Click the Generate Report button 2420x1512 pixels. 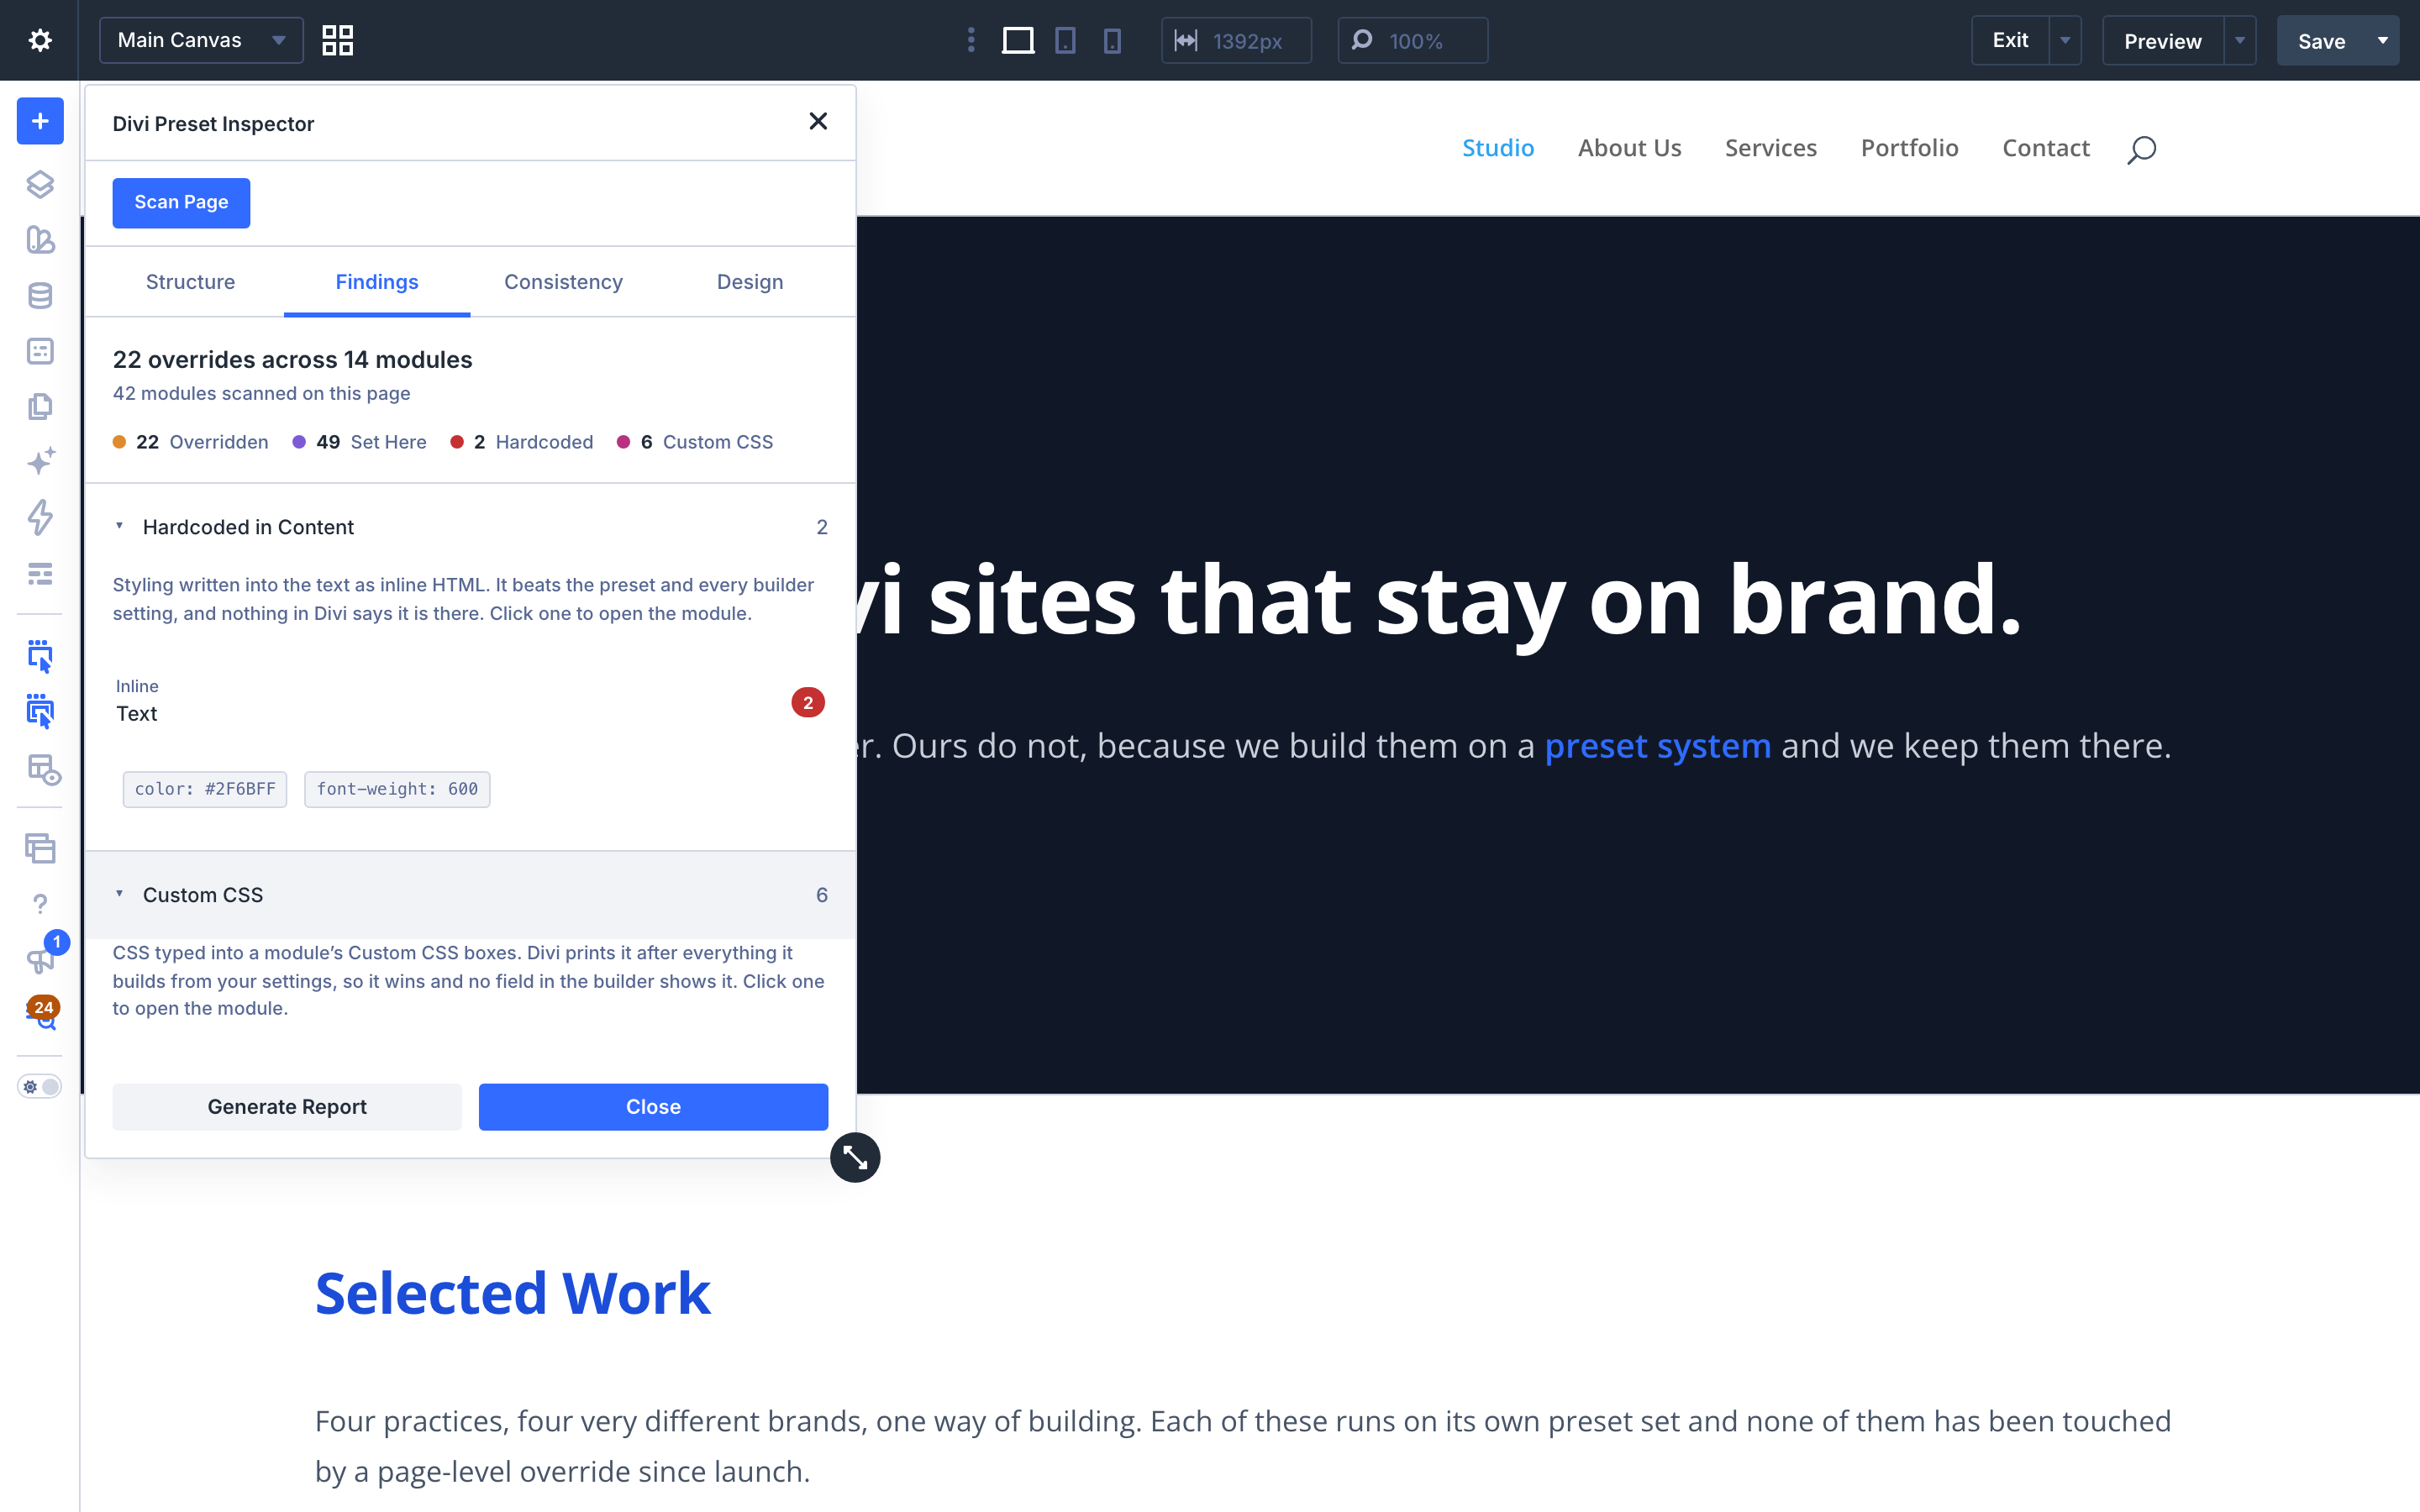point(287,1107)
